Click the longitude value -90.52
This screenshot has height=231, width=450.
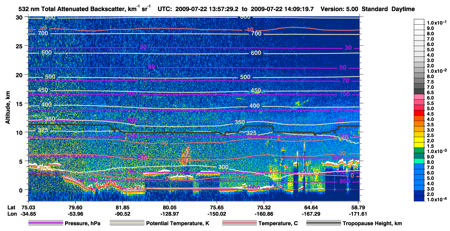122,214
